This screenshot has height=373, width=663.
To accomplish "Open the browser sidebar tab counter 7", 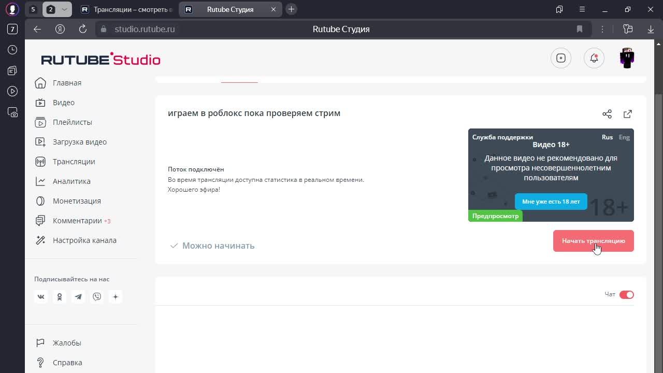I will [12, 29].
